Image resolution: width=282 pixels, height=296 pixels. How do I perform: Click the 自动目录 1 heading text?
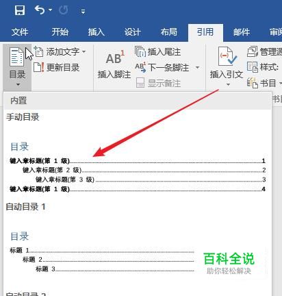coord(25,207)
